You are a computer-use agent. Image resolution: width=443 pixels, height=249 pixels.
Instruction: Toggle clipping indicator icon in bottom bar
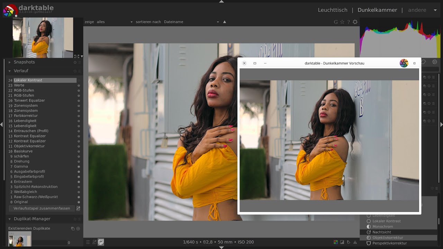pyautogui.click(x=342, y=242)
